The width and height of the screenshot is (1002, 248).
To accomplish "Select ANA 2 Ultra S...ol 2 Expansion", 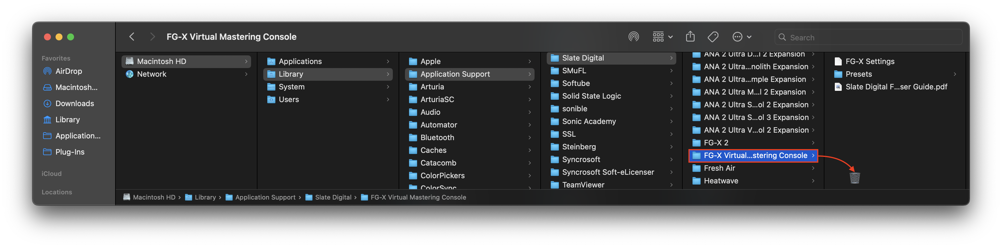I will pos(753,105).
